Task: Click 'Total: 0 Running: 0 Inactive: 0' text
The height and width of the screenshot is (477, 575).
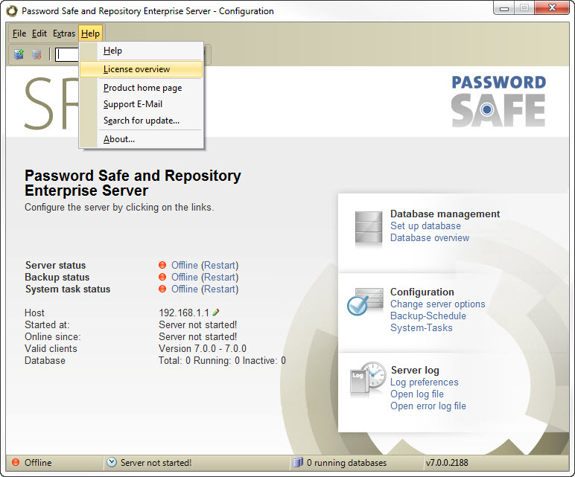Action: 222,360
